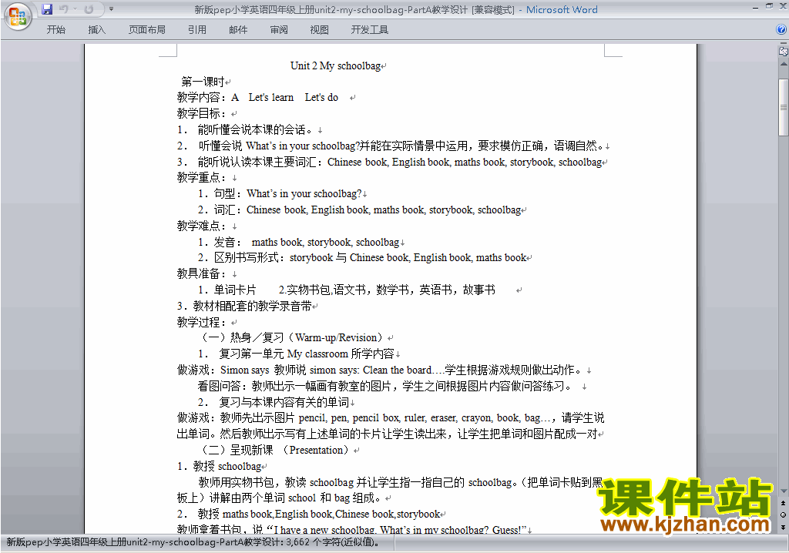Viewport: 789px width, 553px height.
Task: Click the heading '教学重点：'
Action: [x=201, y=178]
